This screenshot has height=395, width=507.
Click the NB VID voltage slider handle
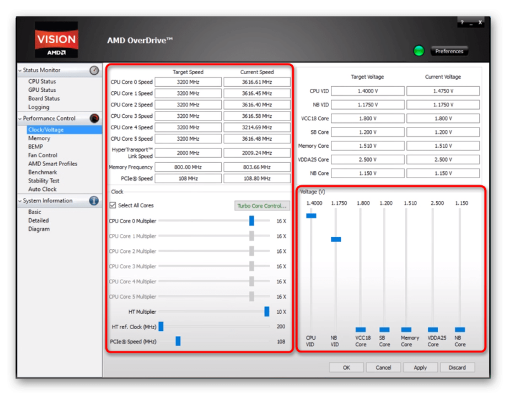336,240
